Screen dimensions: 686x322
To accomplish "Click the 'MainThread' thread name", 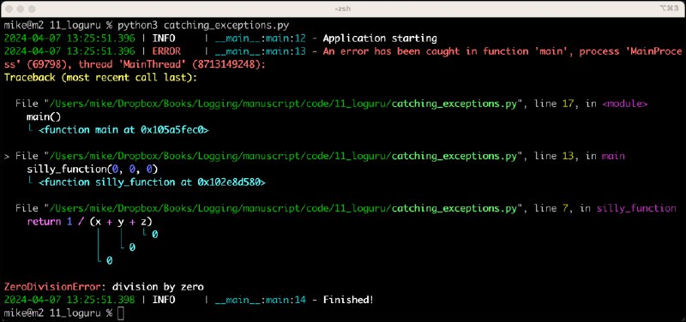I will pyautogui.click(x=152, y=65).
